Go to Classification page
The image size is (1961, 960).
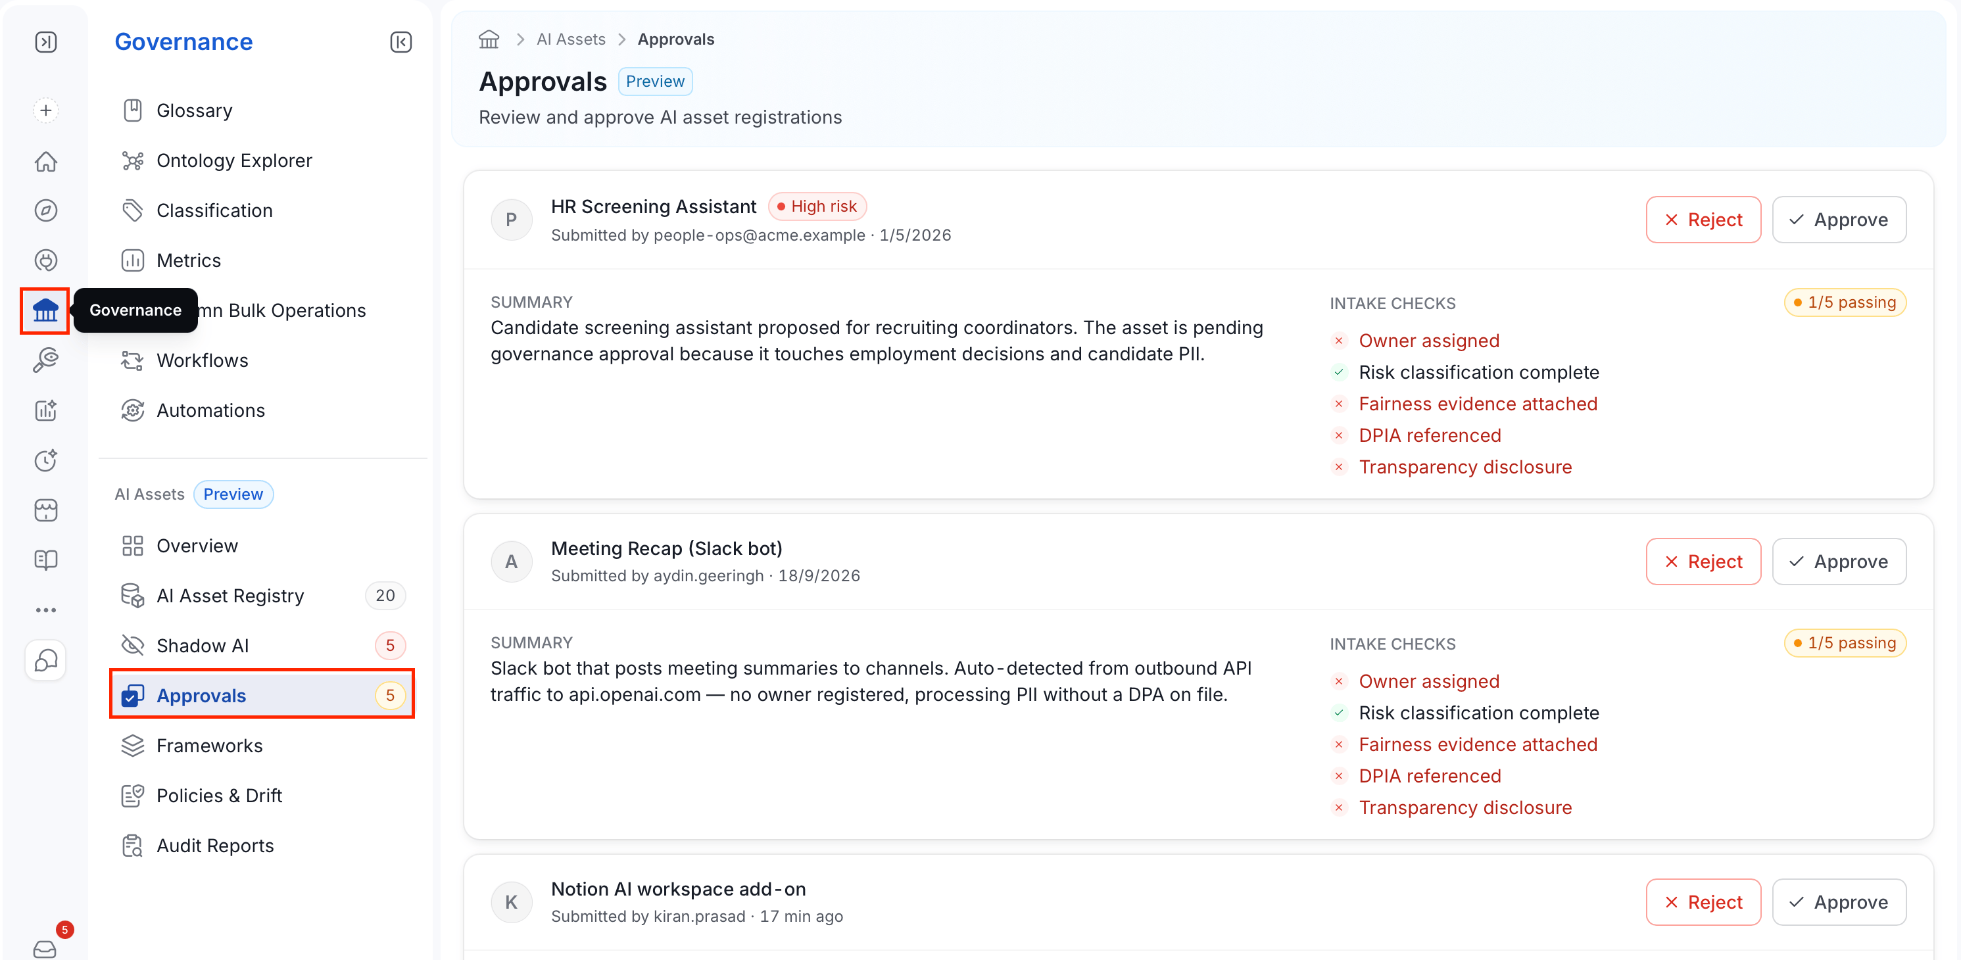coord(262,210)
